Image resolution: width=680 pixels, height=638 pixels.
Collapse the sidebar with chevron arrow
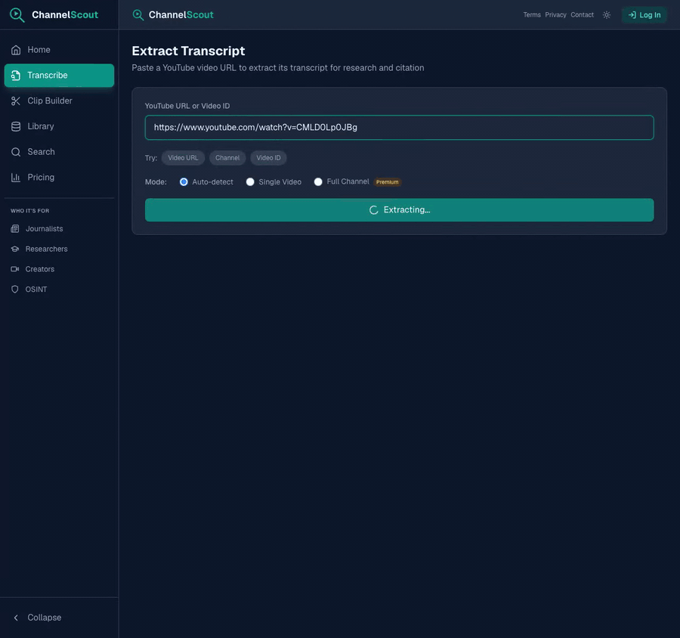(x=16, y=618)
